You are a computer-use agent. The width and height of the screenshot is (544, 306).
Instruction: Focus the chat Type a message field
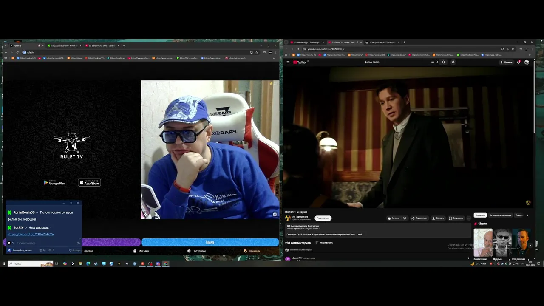coord(46,243)
